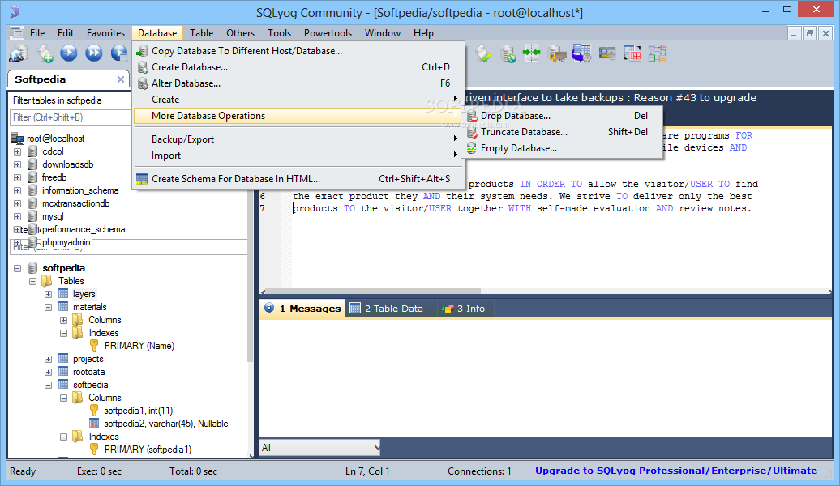Click the red table grid toolbar icon
This screenshot has width=840, height=486.
[x=632, y=53]
